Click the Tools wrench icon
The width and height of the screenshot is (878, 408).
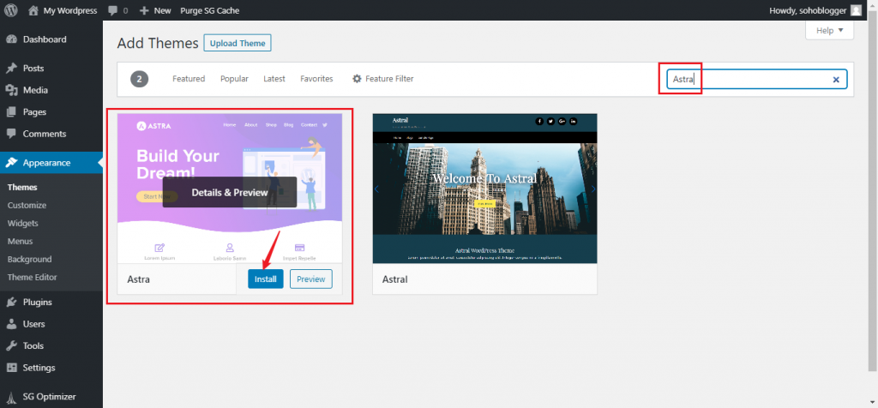11,346
